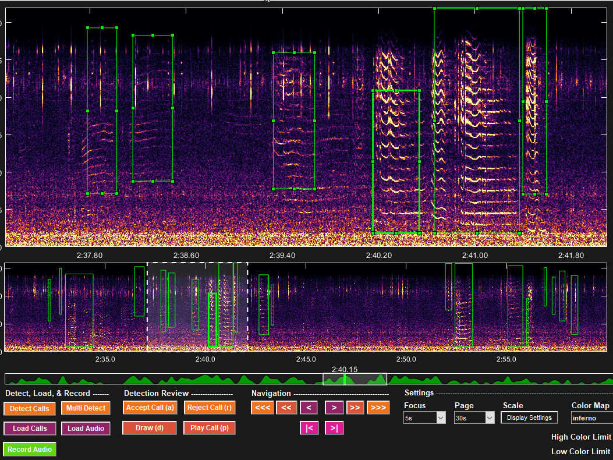This screenshot has width=613, height=460.
Task: Jump back with the triple left arrow button
Action: [263, 408]
